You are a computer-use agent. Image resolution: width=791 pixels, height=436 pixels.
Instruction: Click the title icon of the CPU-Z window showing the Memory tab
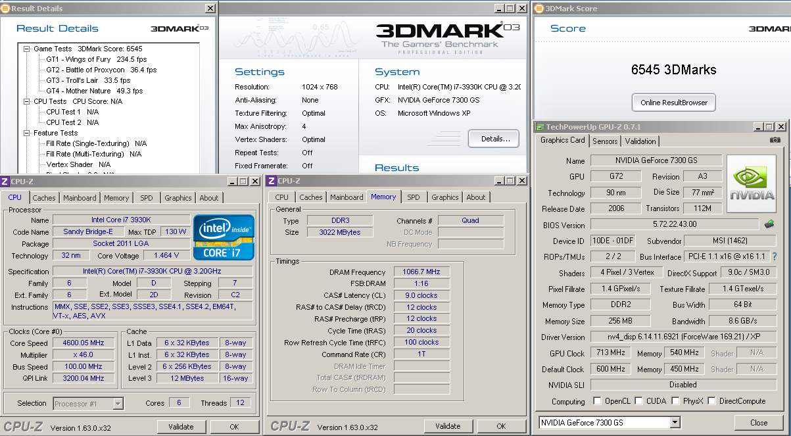click(271, 181)
